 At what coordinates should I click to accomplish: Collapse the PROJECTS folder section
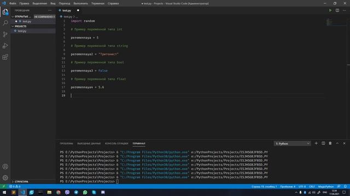13,26
